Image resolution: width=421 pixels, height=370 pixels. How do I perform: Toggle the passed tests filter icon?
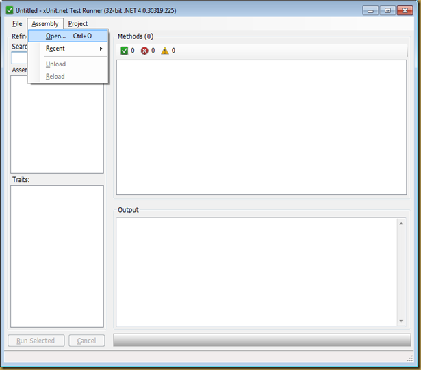125,51
